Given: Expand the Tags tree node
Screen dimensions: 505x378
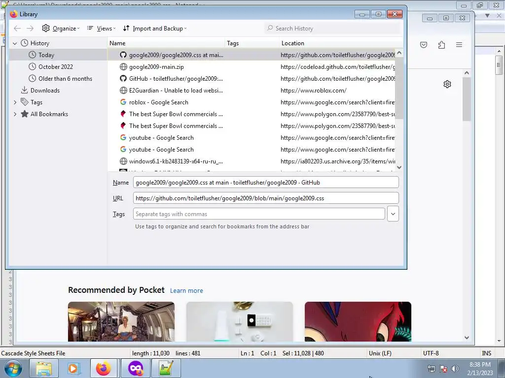Looking at the screenshot, I should 15,102.
